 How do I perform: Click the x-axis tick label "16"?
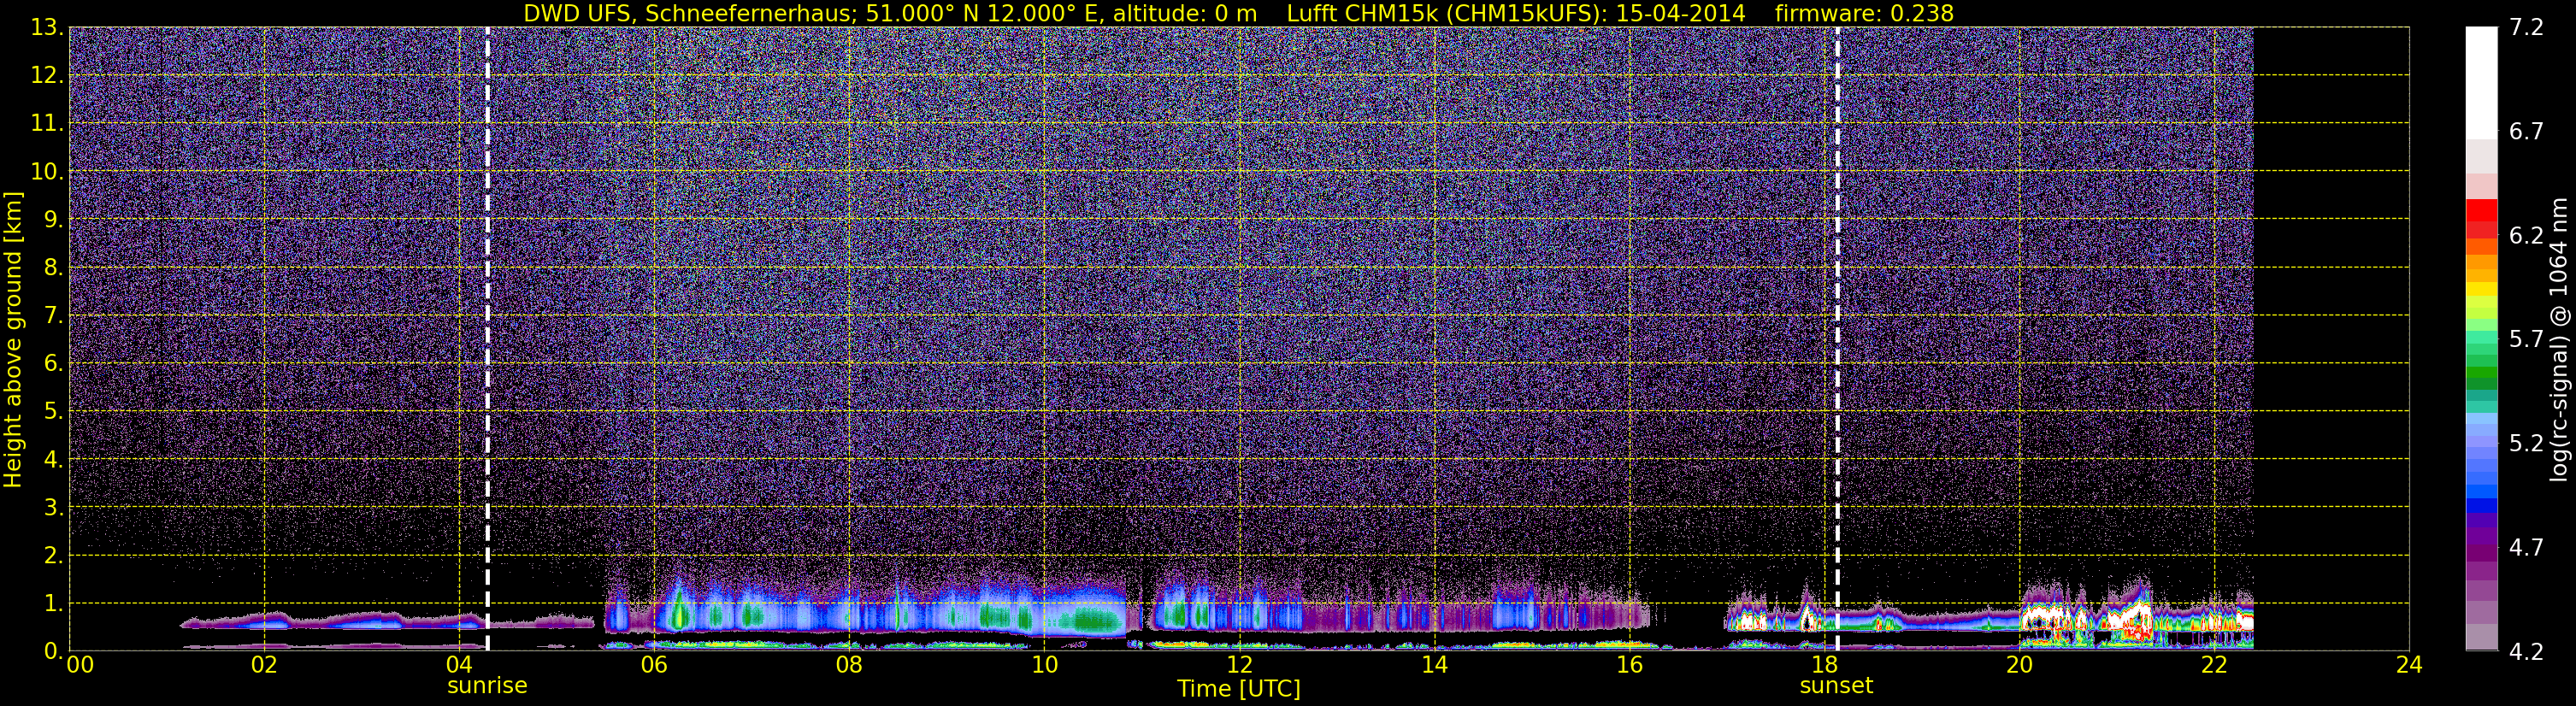coord(1629,665)
